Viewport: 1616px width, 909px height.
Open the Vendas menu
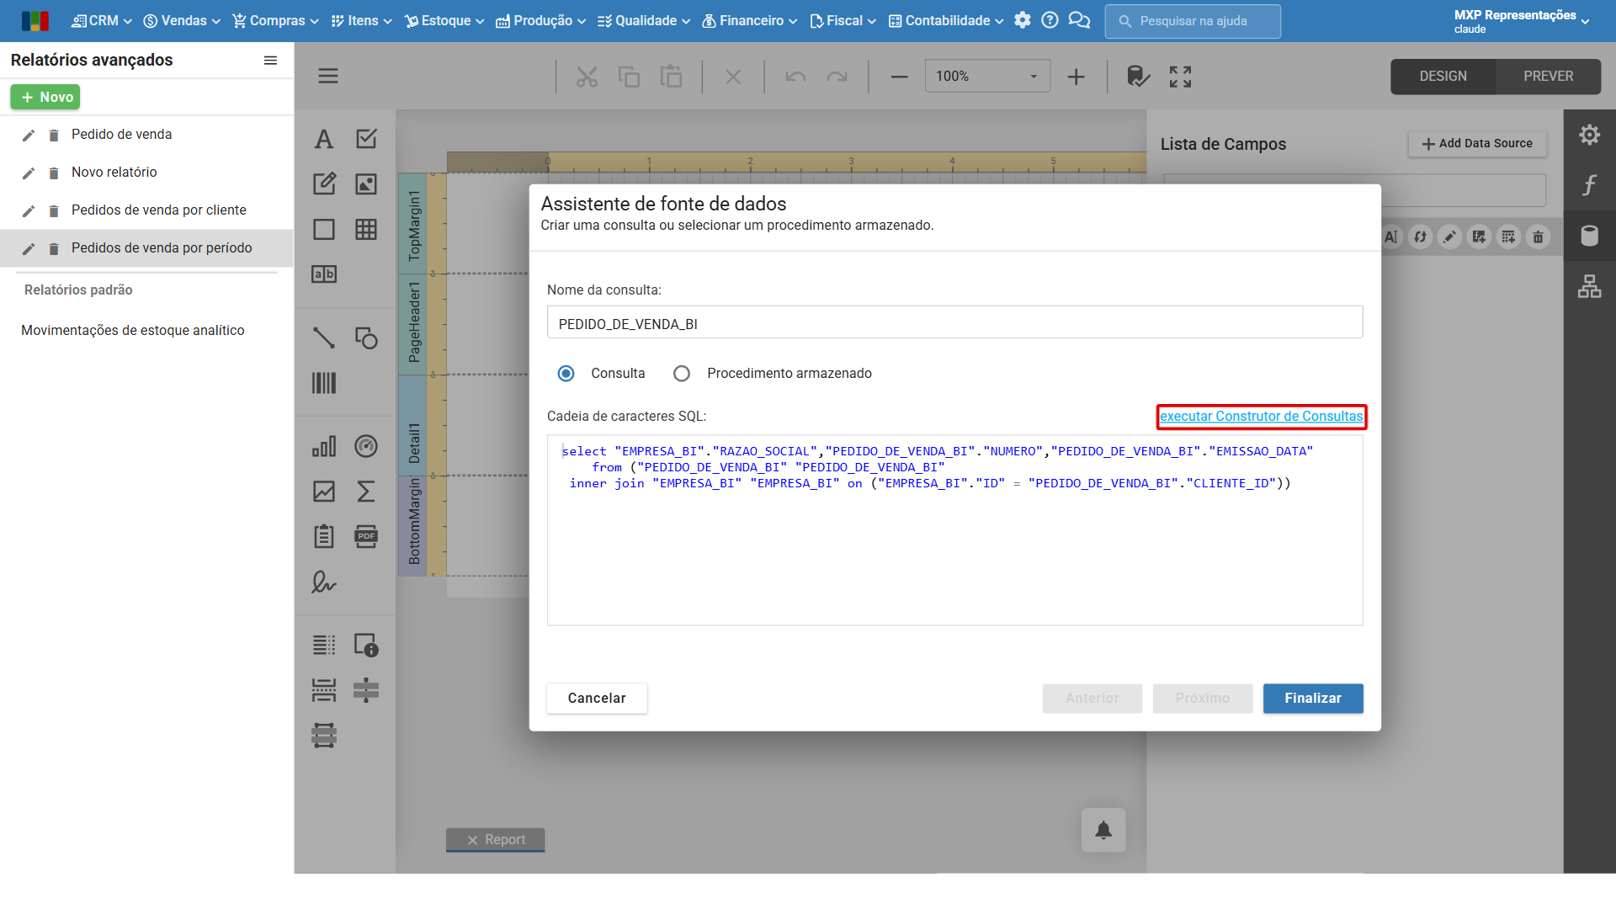click(x=182, y=21)
